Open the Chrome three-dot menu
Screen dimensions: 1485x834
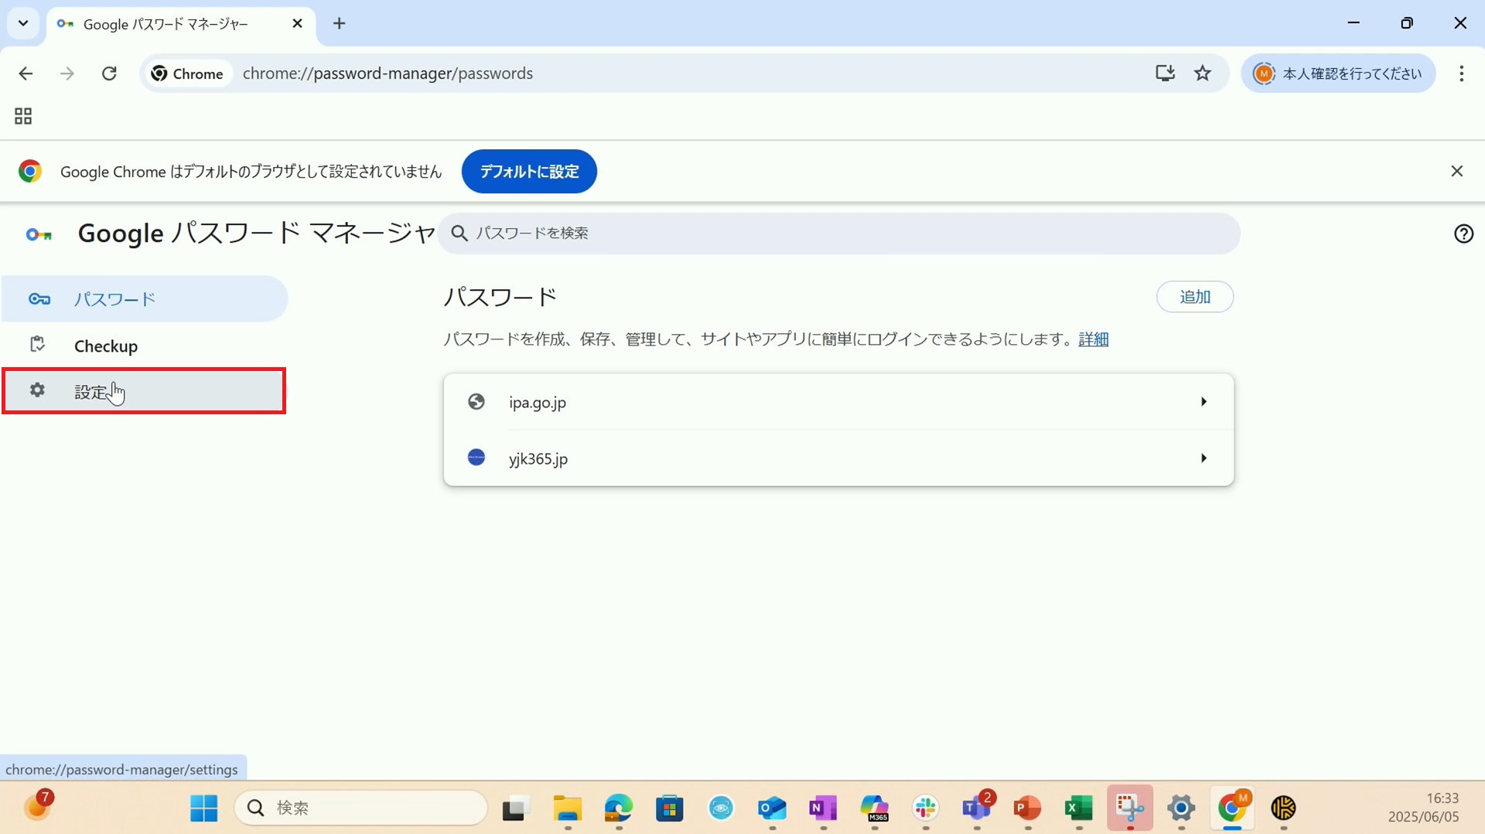tap(1461, 73)
